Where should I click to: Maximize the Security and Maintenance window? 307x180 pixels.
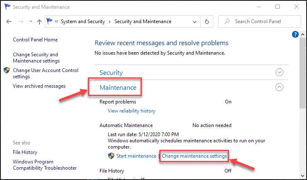click(x=278, y=7)
